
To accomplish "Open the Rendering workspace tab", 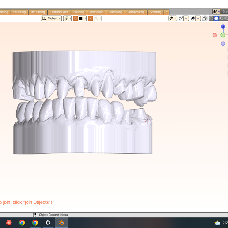I will 115,12.
